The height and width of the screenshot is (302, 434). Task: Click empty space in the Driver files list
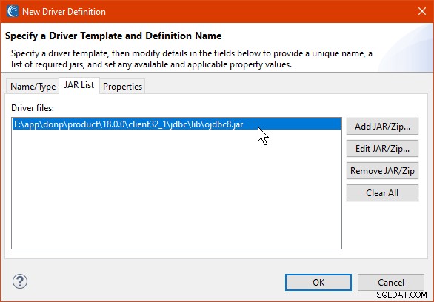click(x=176, y=191)
